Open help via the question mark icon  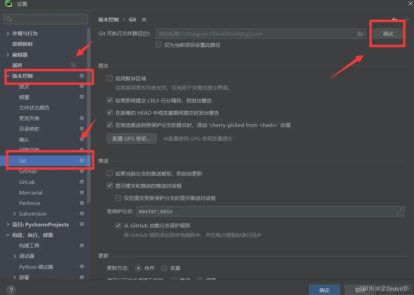pyautogui.click(x=11, y=290)
